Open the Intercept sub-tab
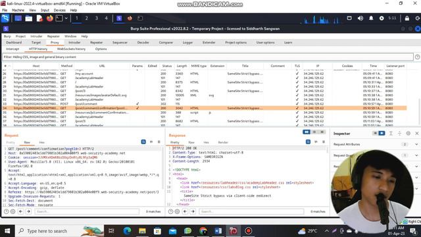The image size is (421, 237). tap(12, 49)
